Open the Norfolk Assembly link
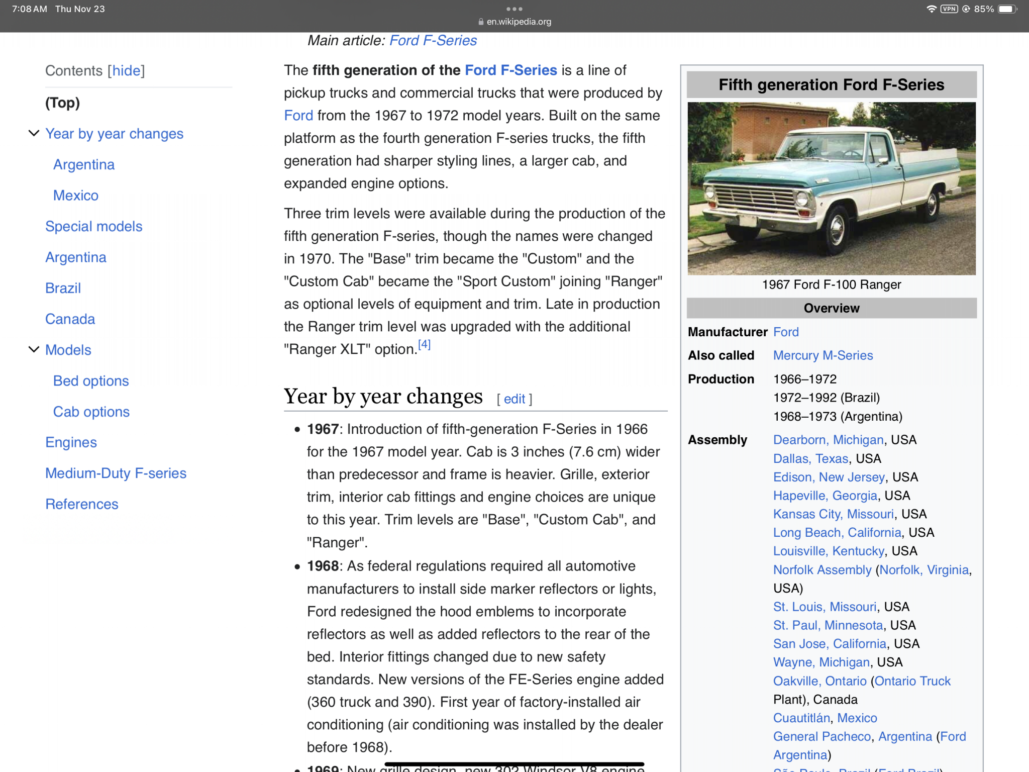The height and width of the screenshot is (772, 1029). [x=822, y=569]
